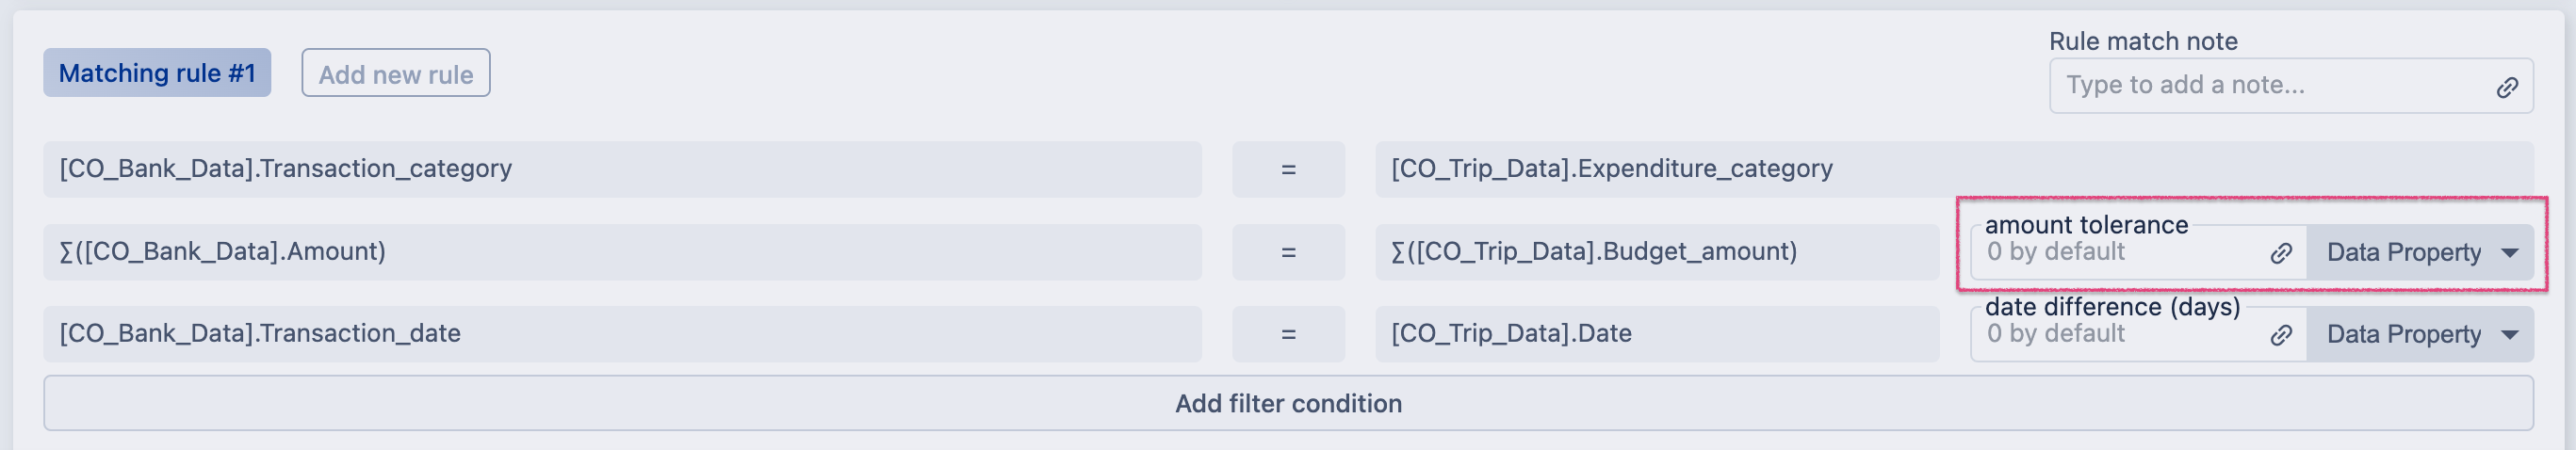The image size is (2576, 450).
Task: Click the link icon in date difference field
Action: pos(2280,335)
